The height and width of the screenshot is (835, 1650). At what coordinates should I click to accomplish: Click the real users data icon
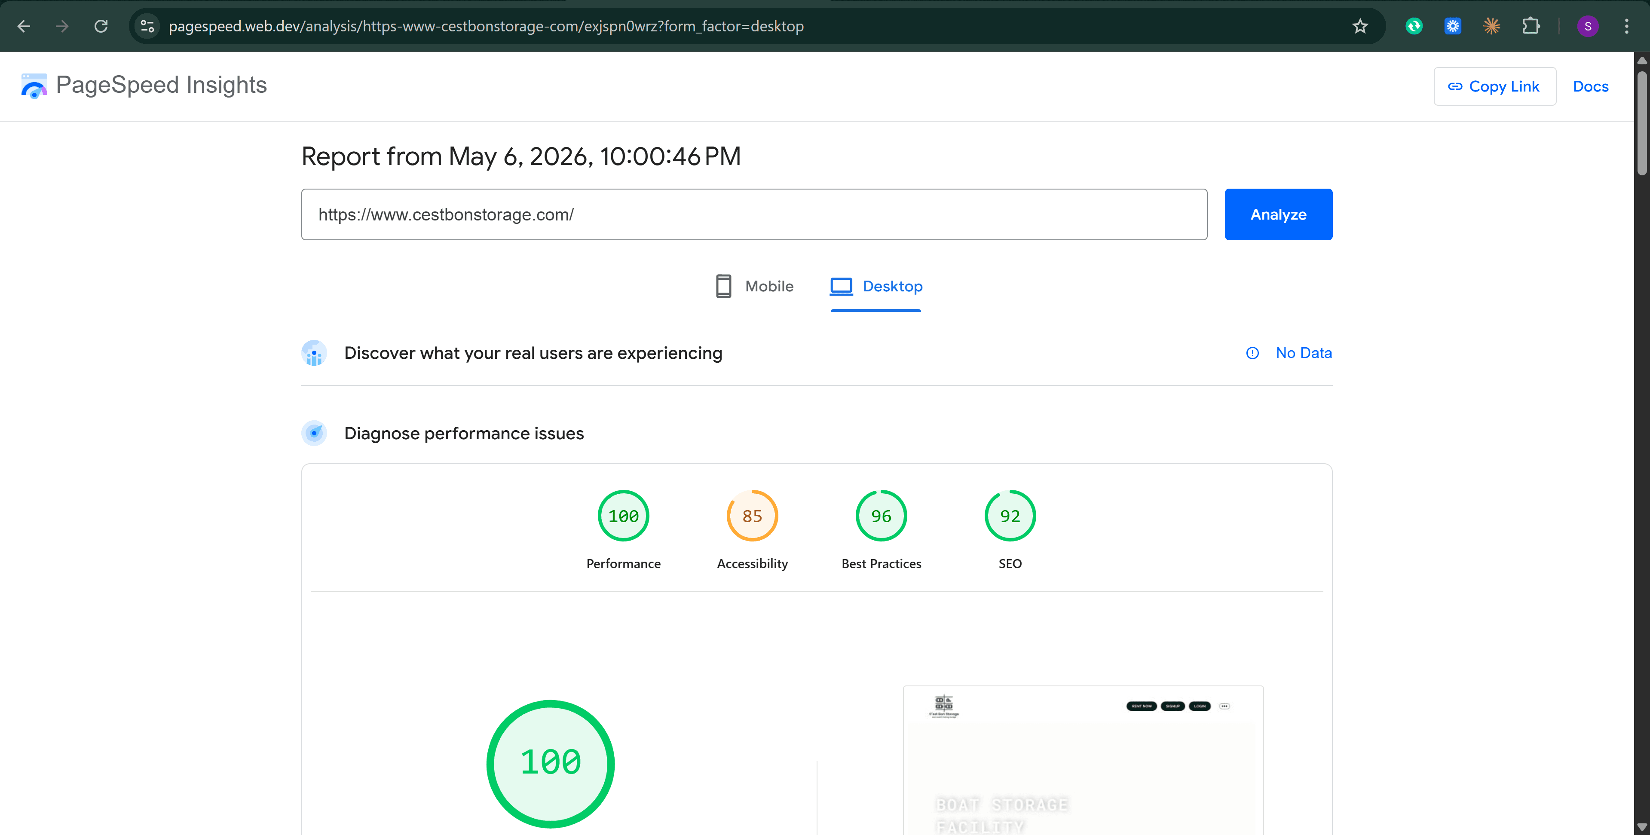(314, 353)
